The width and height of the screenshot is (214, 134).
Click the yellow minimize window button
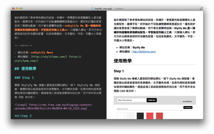click(17, 9)
